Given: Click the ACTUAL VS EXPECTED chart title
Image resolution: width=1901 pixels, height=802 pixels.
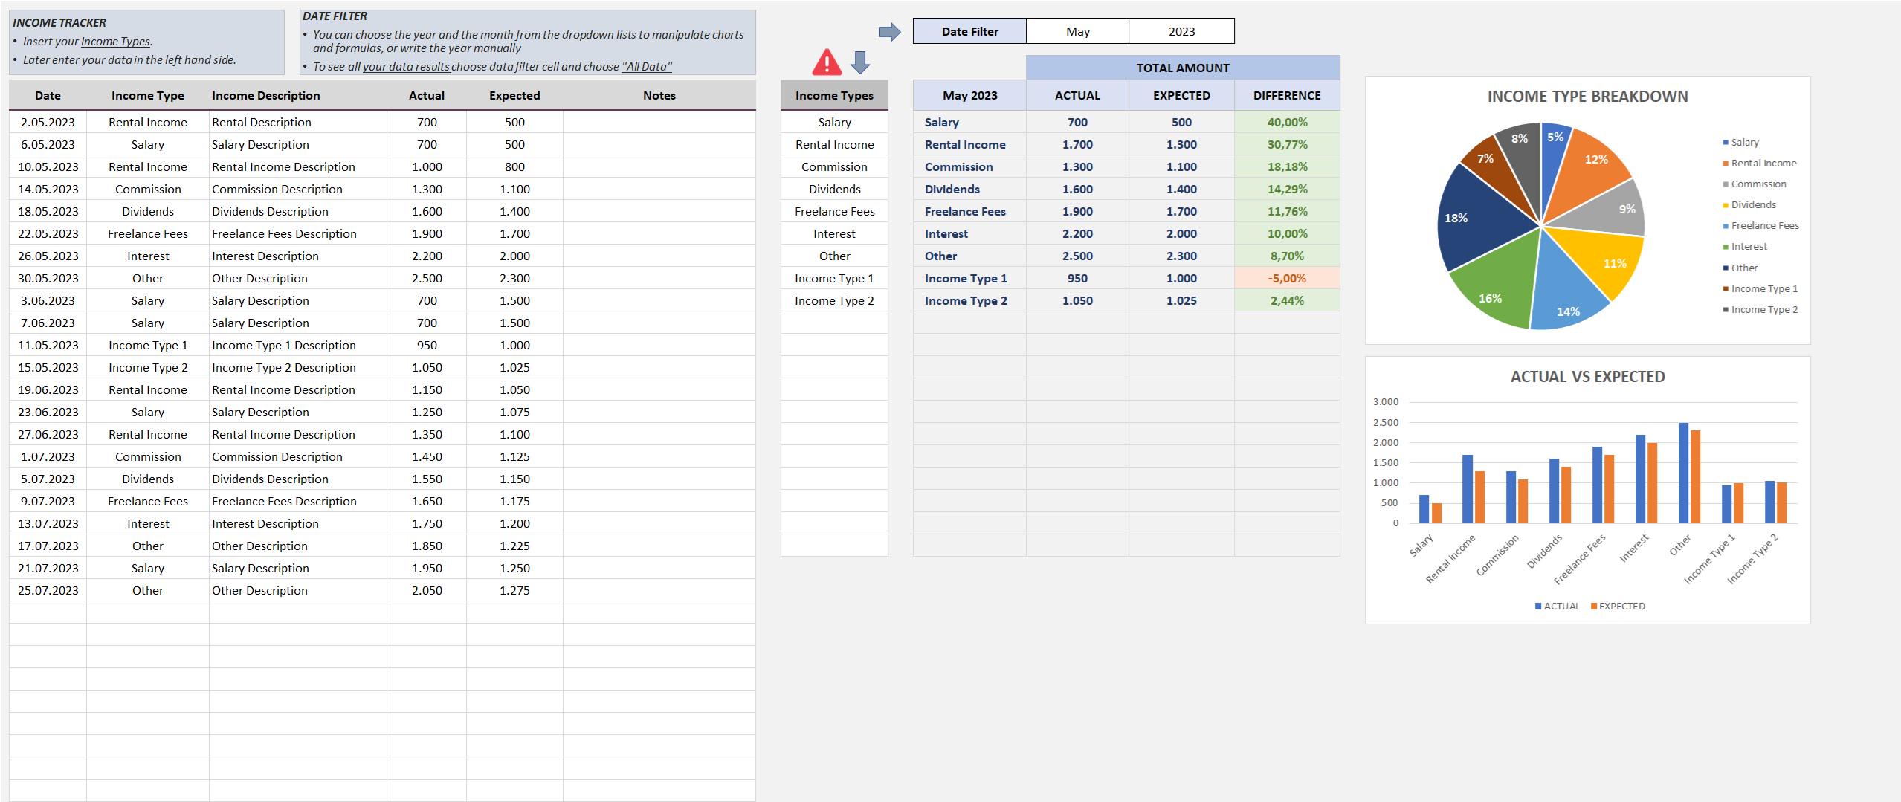Looking at the screenshot, I should [1588, 377].
